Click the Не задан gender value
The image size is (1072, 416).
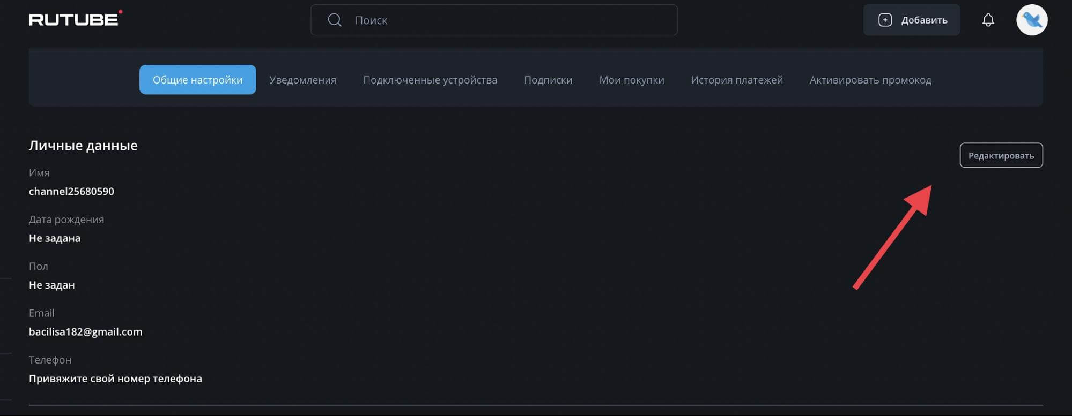click(x=51, y=285)
